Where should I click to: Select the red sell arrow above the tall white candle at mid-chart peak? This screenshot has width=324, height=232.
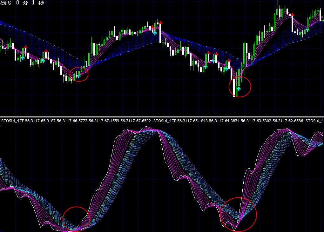point(160,23)
